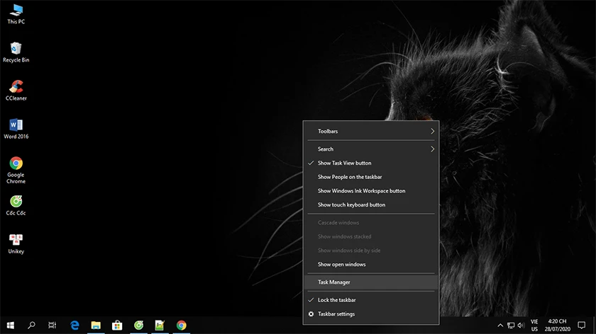This screenshot has height=334, width=596.
Task: Open Microsoft Store from the taskbar
Action: point(117,326)
